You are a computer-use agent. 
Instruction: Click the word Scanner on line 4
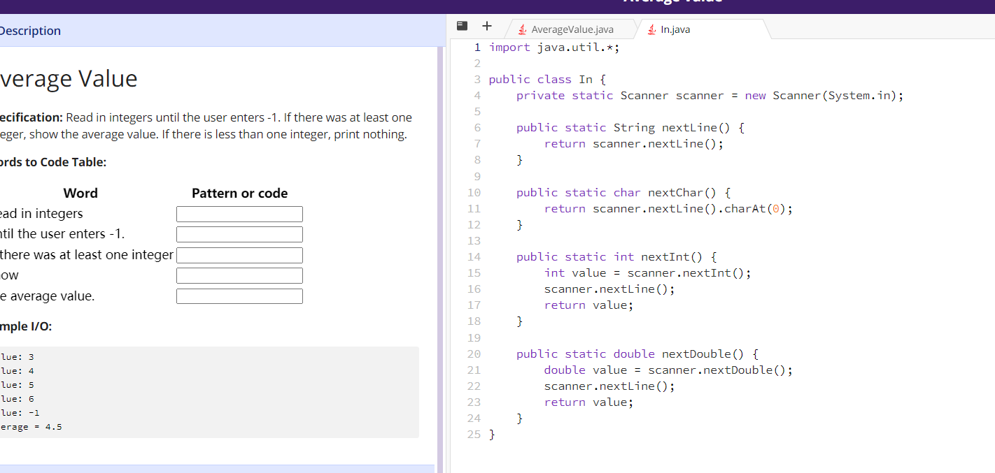[x=644, y=95]
